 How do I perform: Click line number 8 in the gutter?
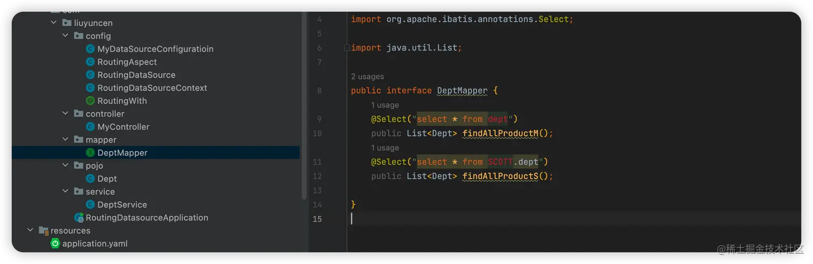tap(319, 91)
